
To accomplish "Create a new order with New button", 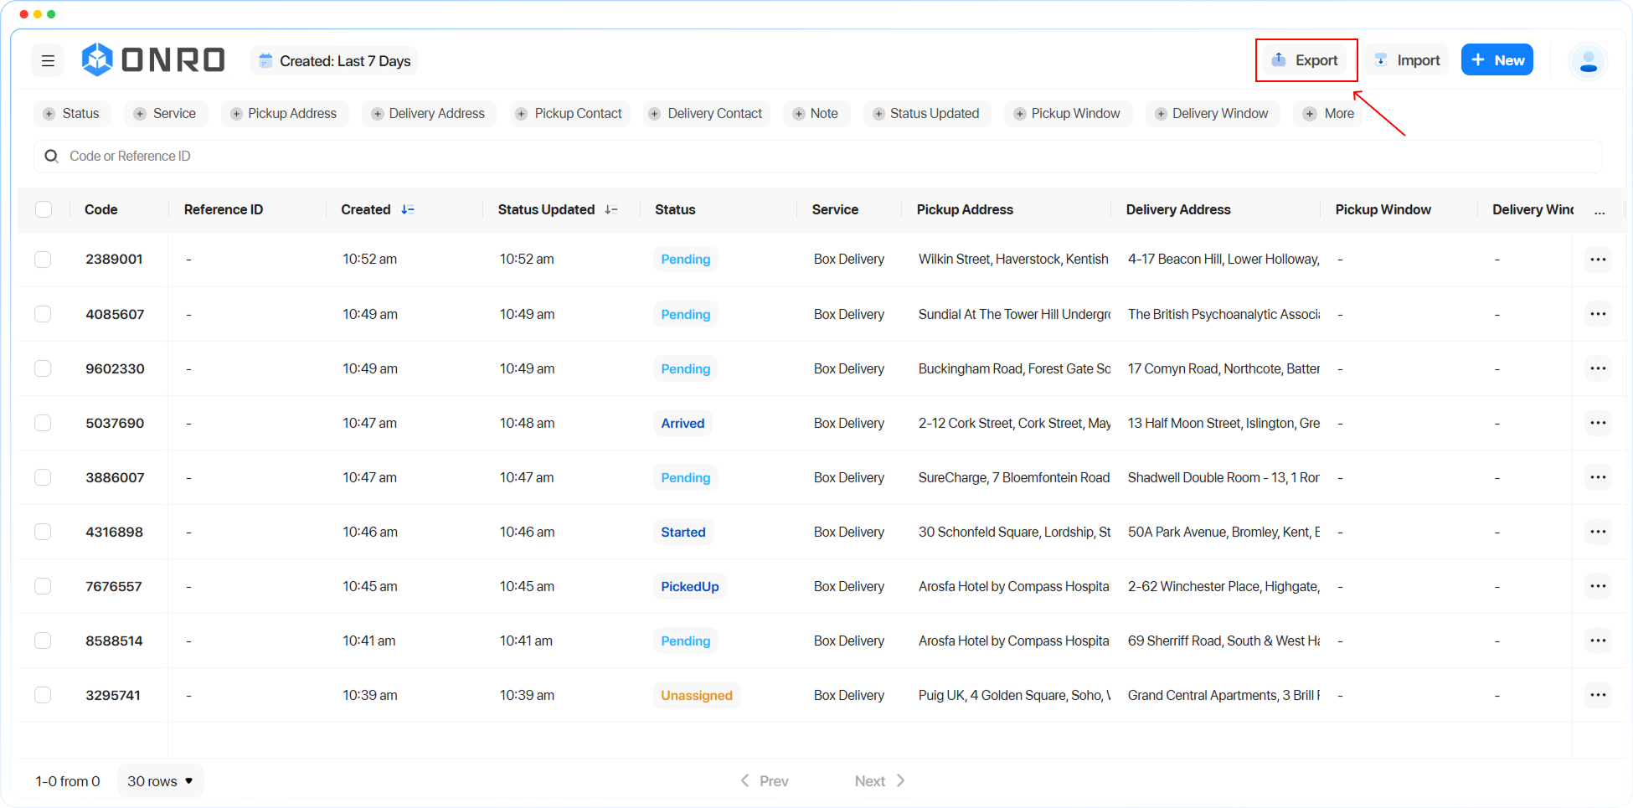I will point(1497,60).
